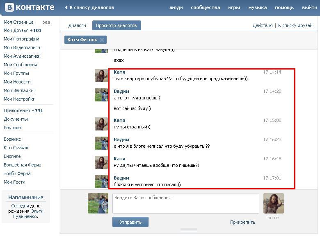Launch the Вормикс app
This screenshot has width=320, height=236.
(12, 139)
